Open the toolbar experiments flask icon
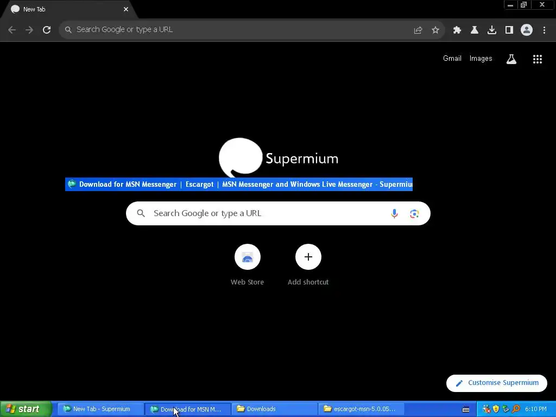 [475, 30]
